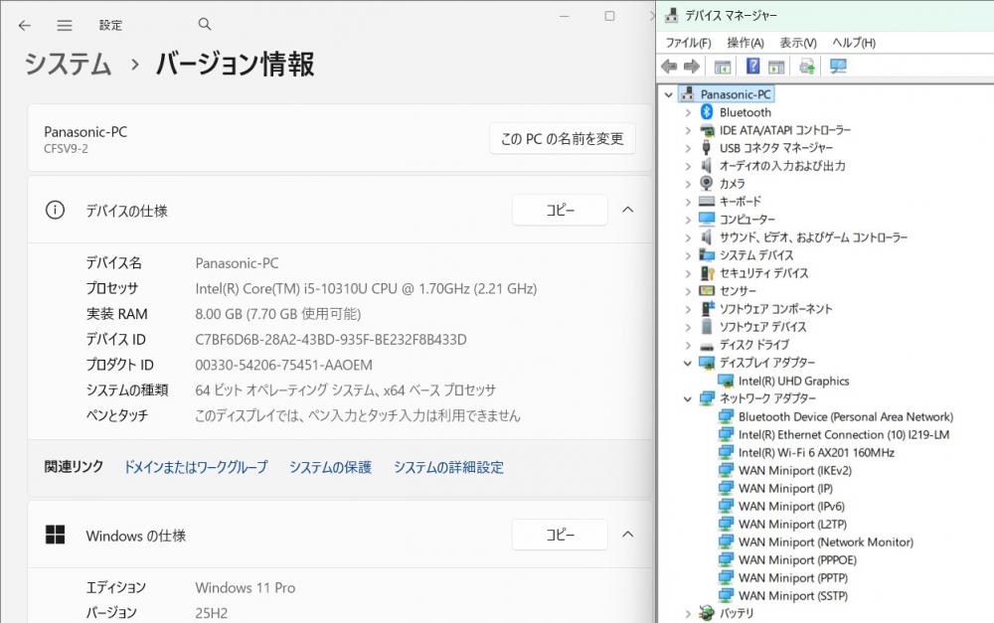Collapse the ネットワーク アダプター category

(x=687, y=398)
